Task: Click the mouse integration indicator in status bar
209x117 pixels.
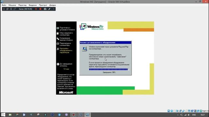Action: (x=198, y=111)
